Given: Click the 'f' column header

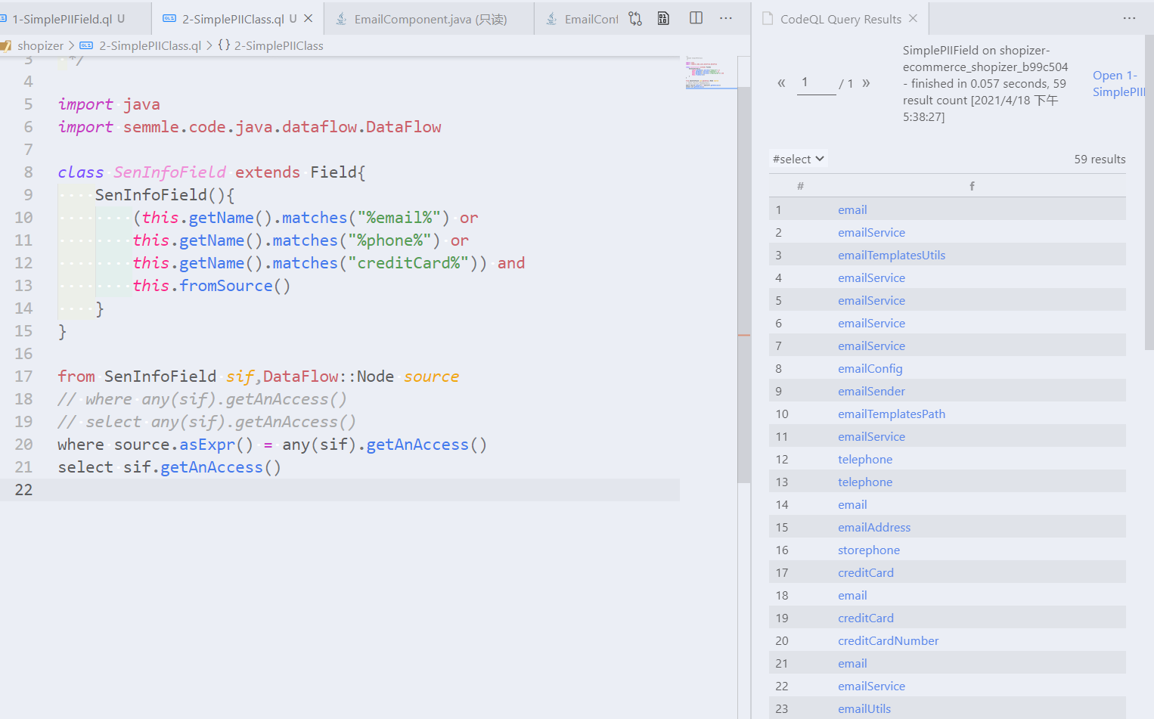Looking at the screenshot, I should point(972,186).
